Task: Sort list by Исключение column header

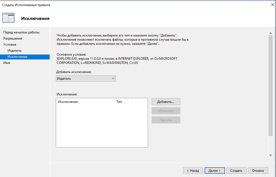Action: pyautogui.click(x=85, y=102)
